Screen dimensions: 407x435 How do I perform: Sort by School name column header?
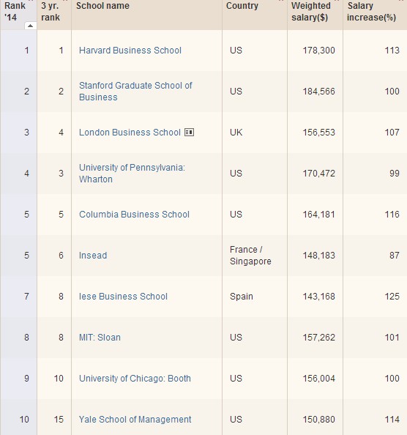(102, 6)
